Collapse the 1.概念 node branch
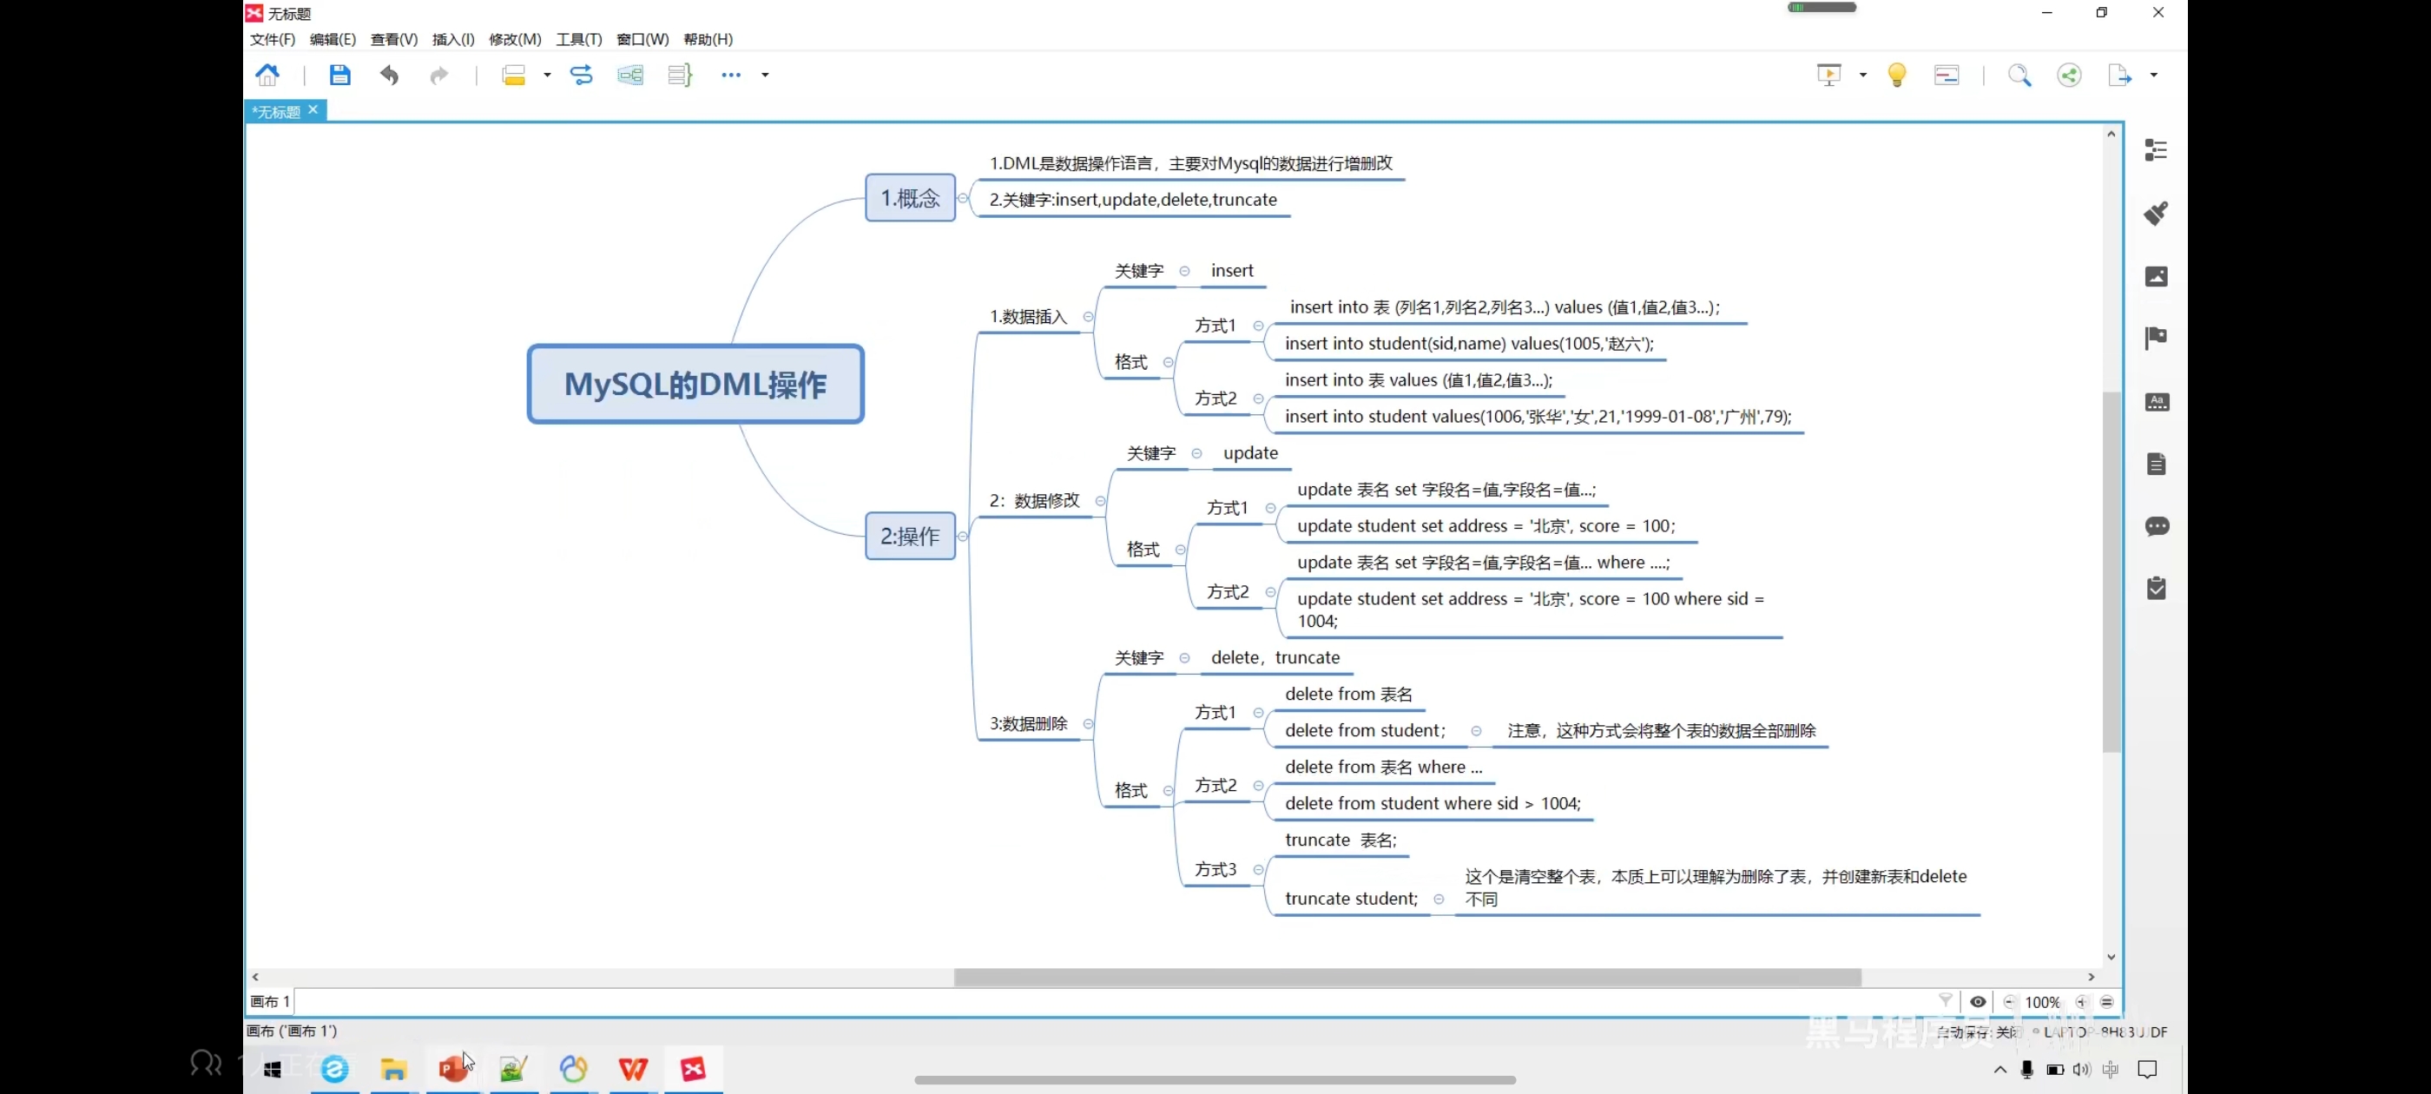Image resolution: width=2431 pixels, height=1094 pixels. 963,198
